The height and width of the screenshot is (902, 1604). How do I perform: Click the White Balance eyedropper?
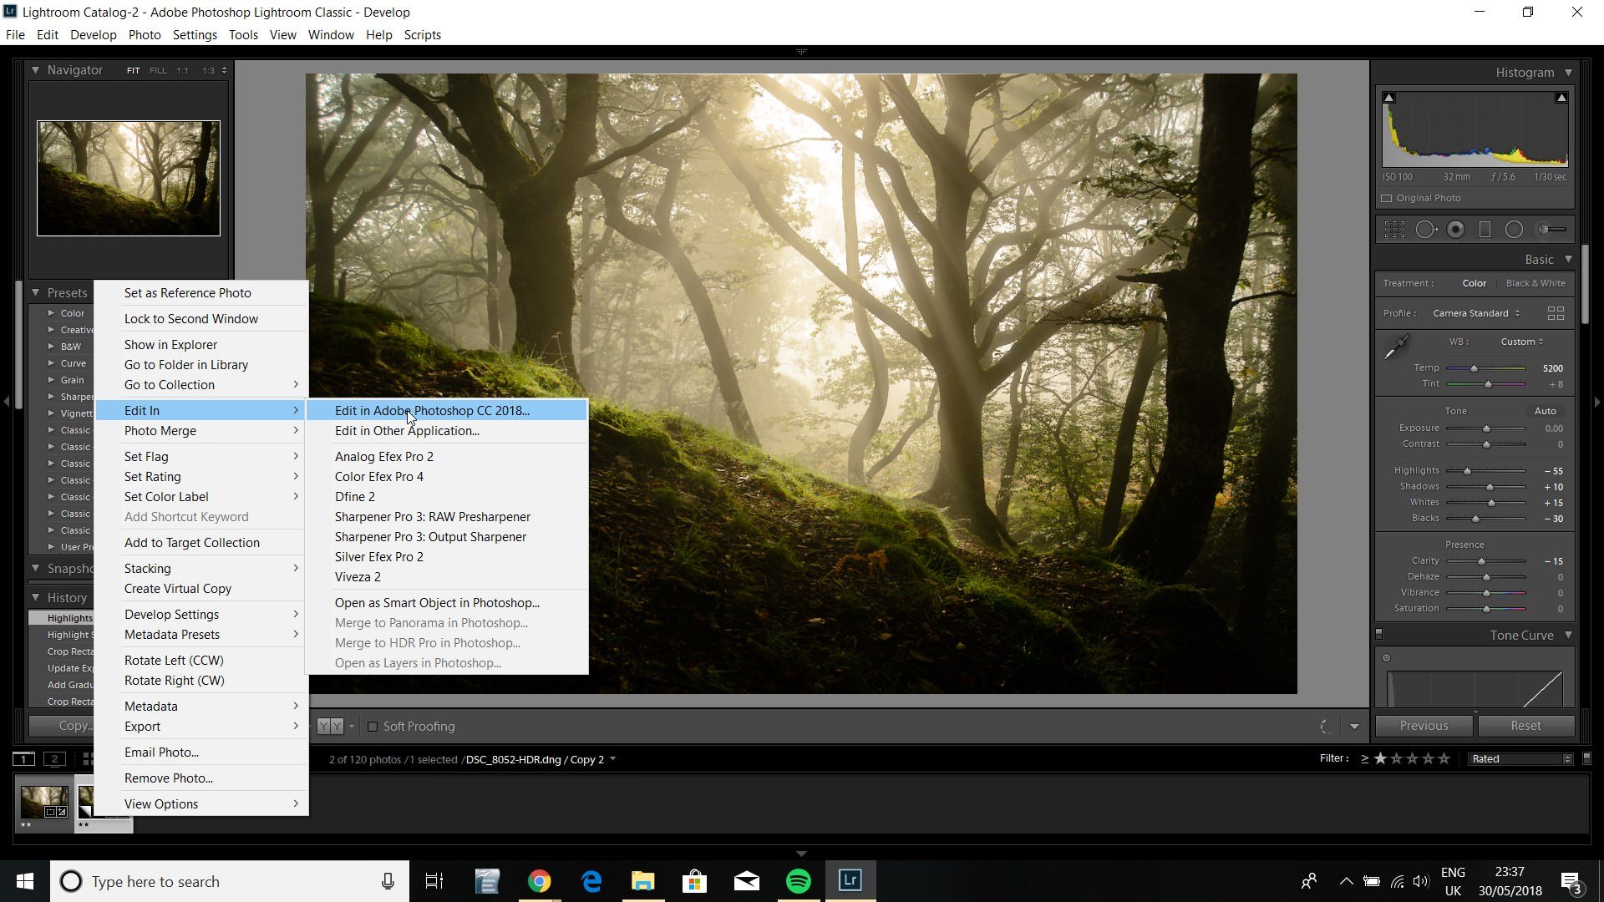tap(1398, 345)
